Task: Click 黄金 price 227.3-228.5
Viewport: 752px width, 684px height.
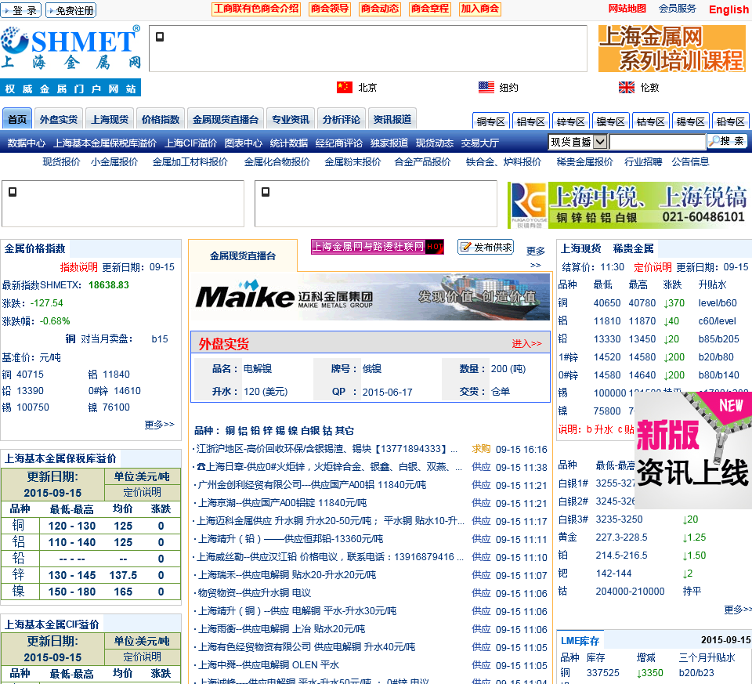Action: pyautogui.click(x=621, y=537)
